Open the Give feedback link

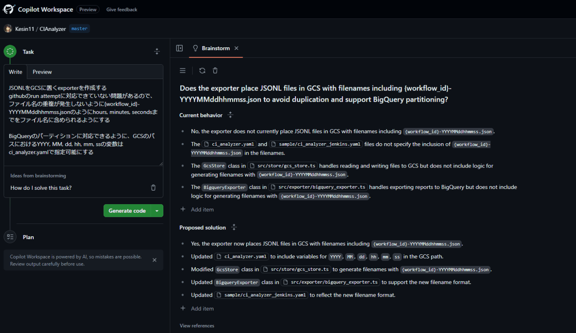[122, 9]
